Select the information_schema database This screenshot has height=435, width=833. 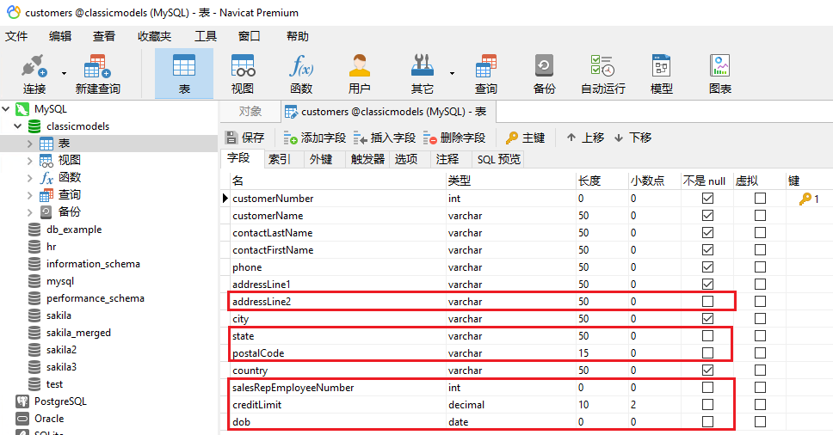[93, 264]
